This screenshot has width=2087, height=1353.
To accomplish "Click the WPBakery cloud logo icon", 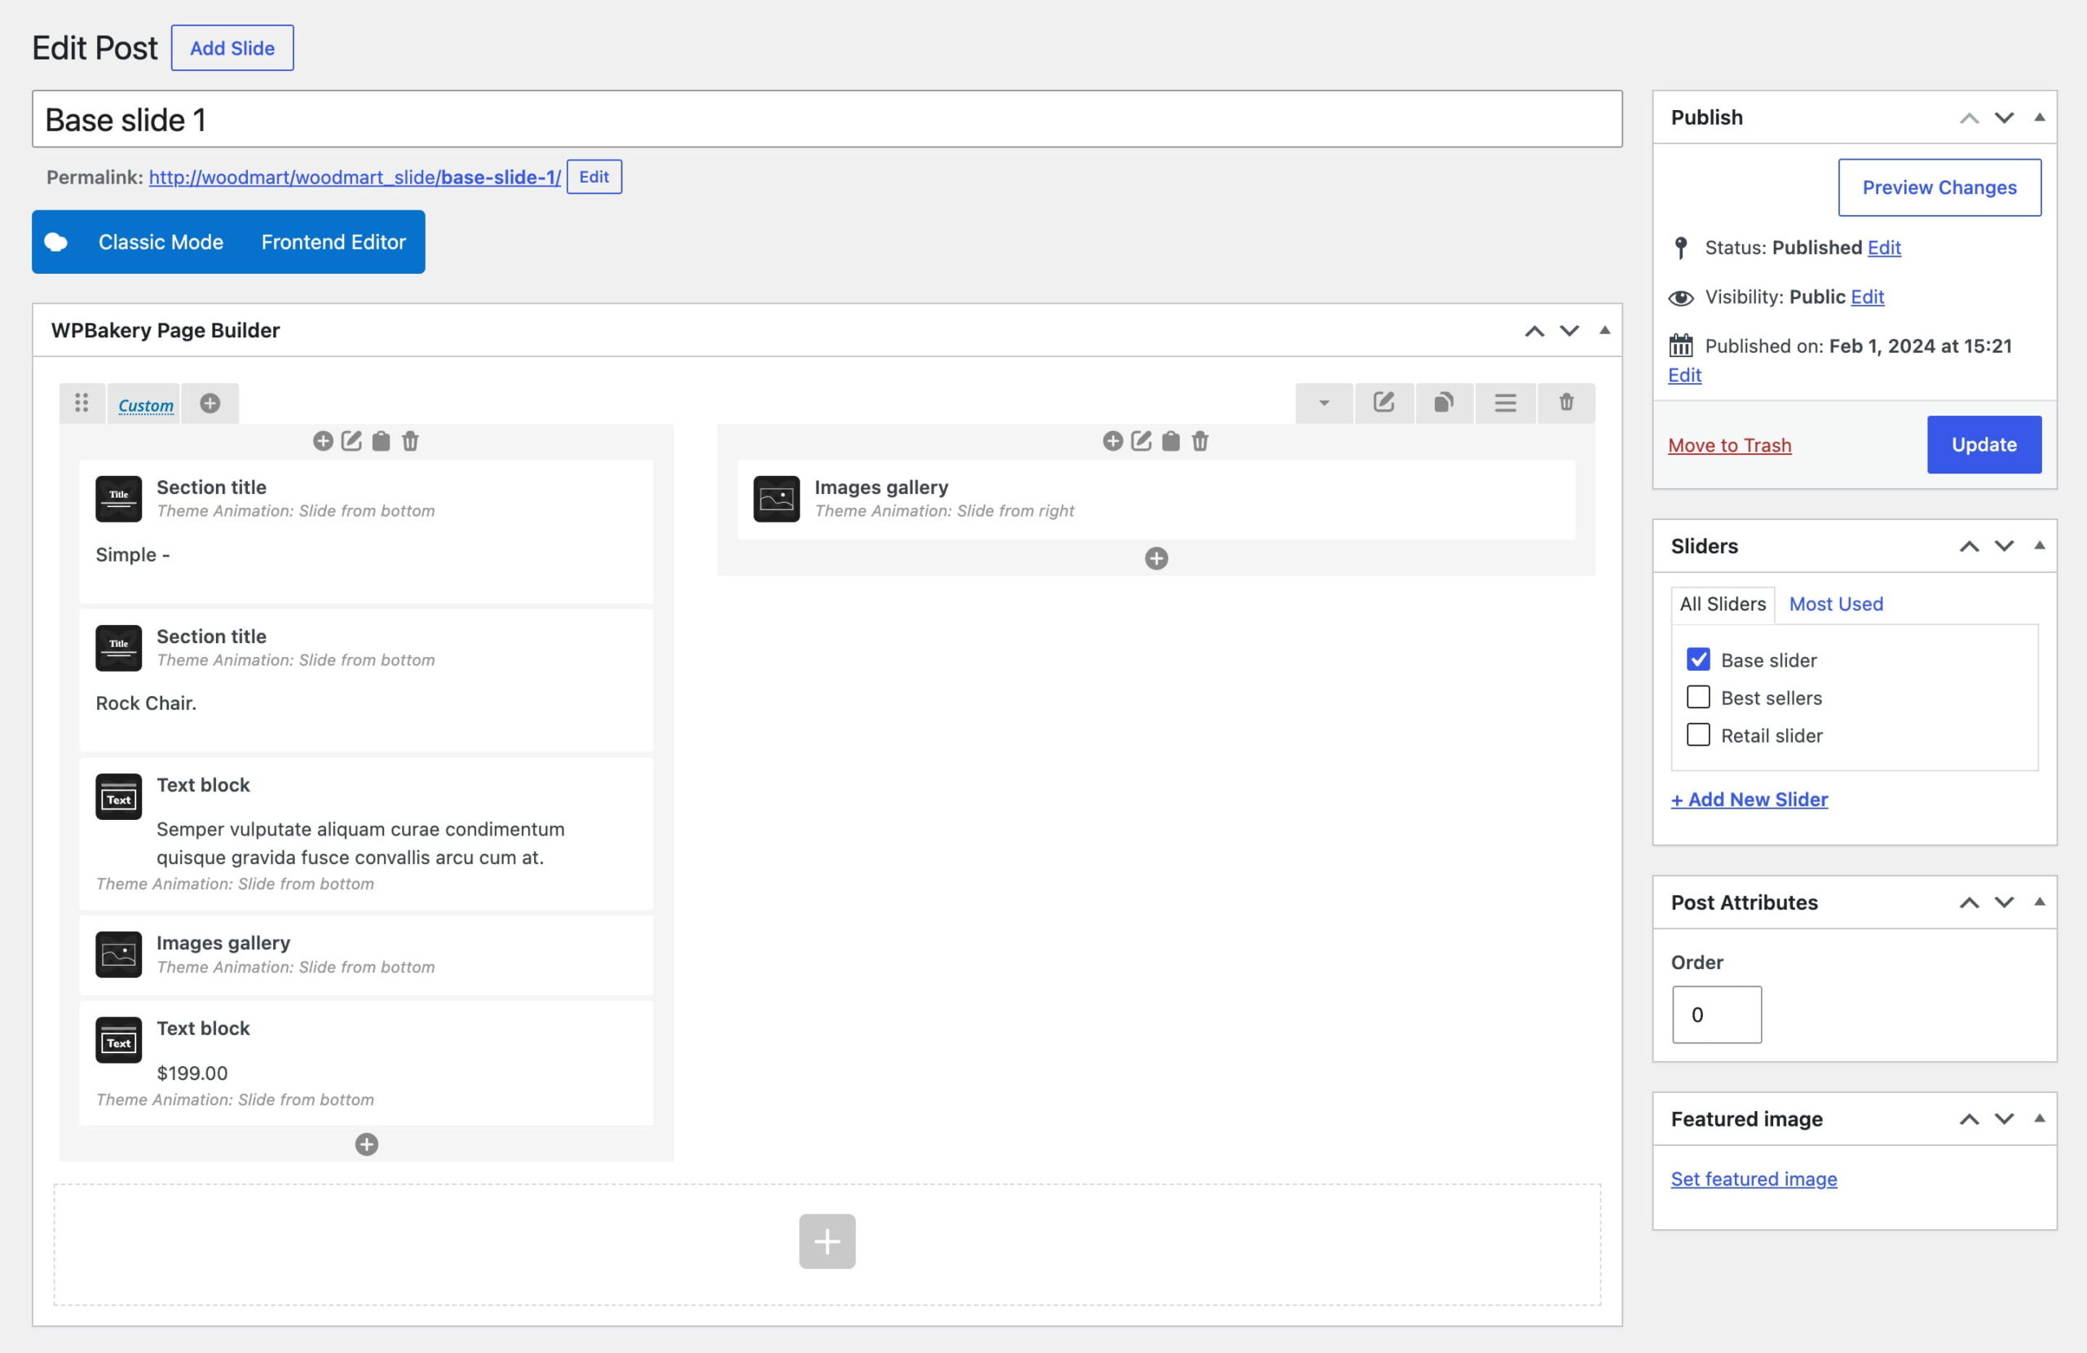I will pos(56,242).
